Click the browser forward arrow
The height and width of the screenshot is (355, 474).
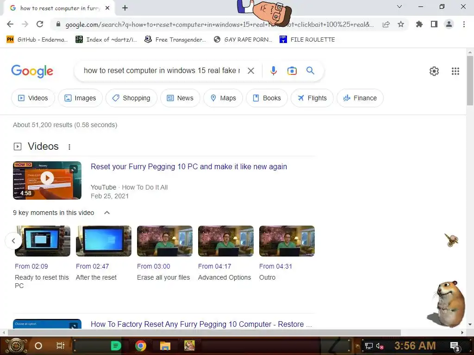click(25, 24)
